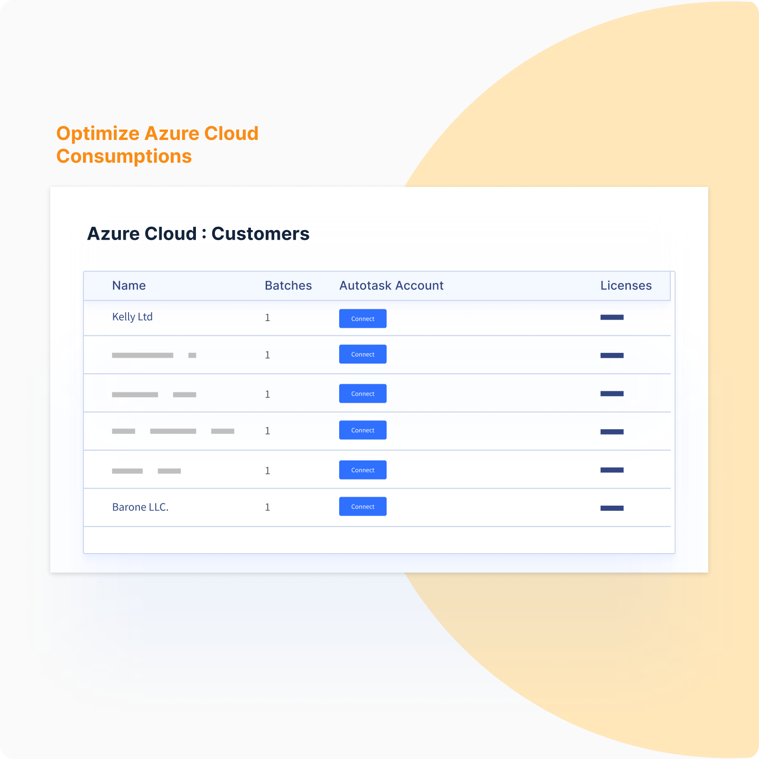Click Connect button in the second row
Image resolution: width=759 pixels, height=759 pixels.
point(362,354)
